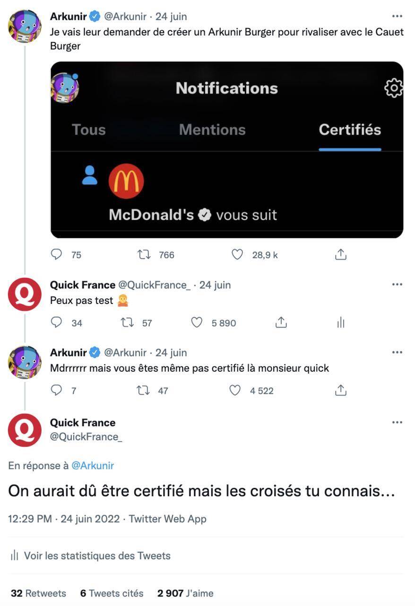Click the settings gear in Notifications image
Screen dimensions: 415x606
pos(393,88)
